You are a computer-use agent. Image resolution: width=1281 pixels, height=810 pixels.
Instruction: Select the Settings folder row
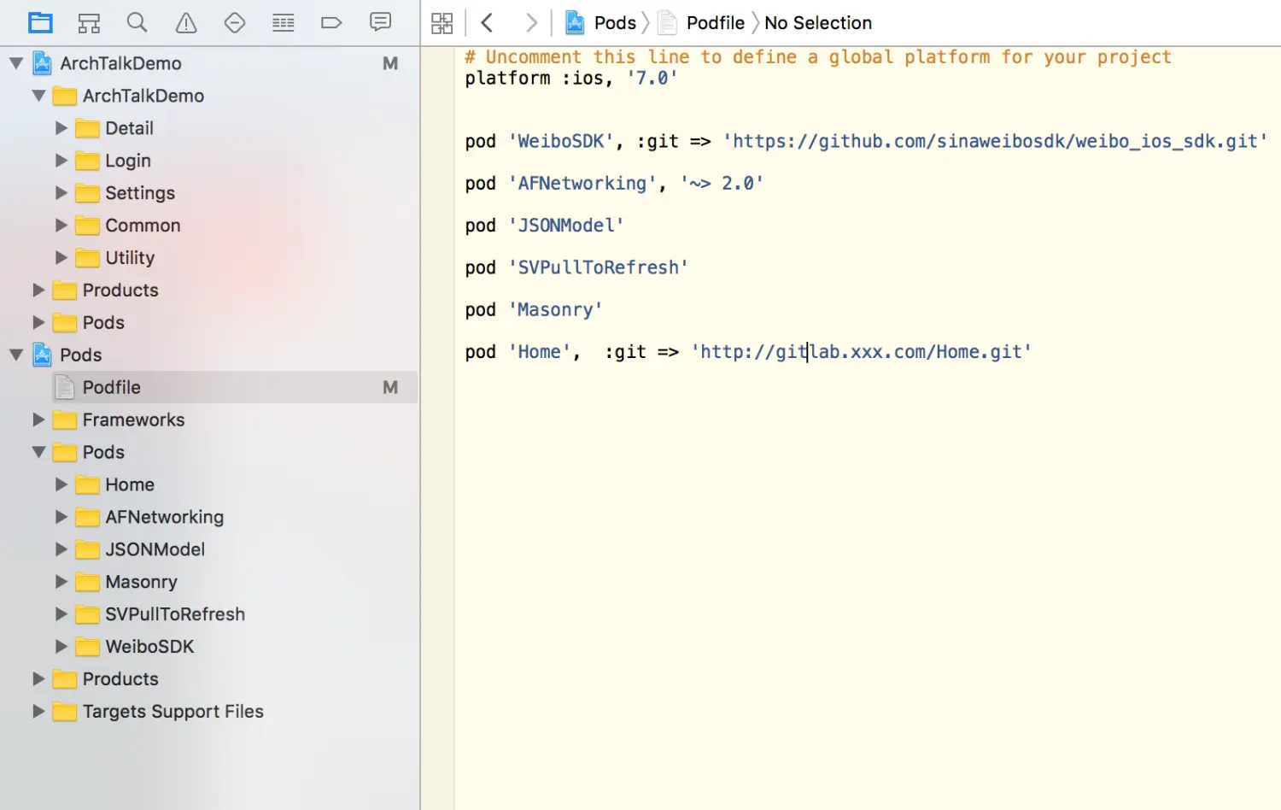click(209, 193)
